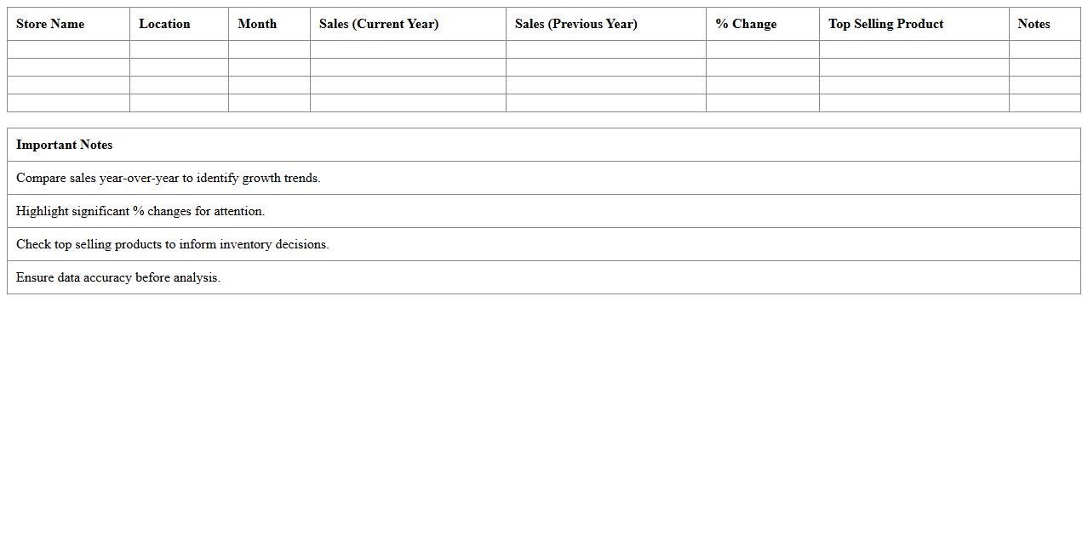The image size is (1088, 553).
Task: Click the Important Notes heading
Action: tap(65, 145)
